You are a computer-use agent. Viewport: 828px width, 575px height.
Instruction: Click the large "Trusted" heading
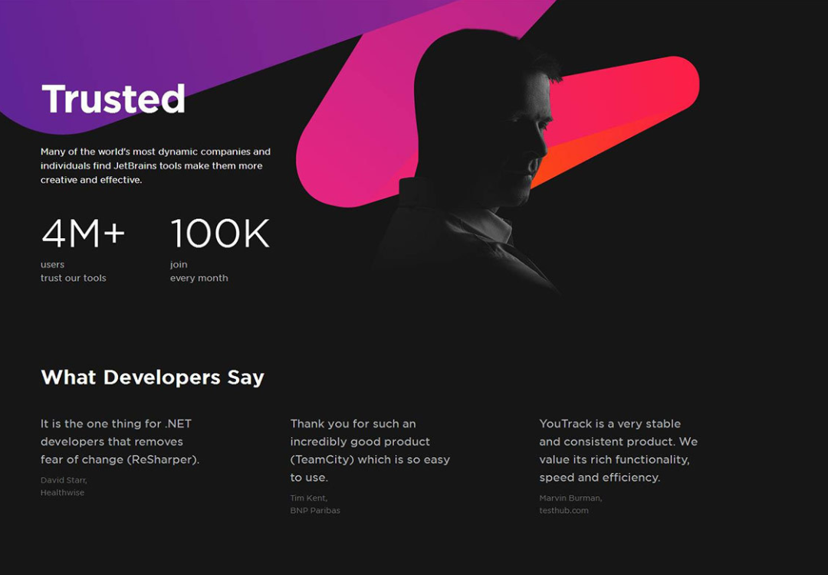point(113,99)
